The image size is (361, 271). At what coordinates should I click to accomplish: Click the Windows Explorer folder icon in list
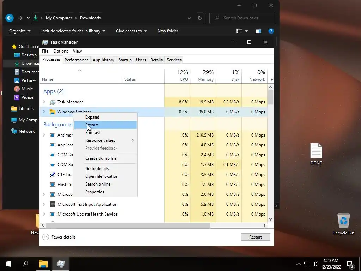[53, 112]
